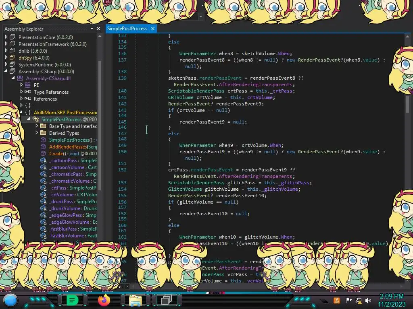Expand the PE node arrow
Image resolution: width=413 pixels, height=309 pixels.
(21, 85)
